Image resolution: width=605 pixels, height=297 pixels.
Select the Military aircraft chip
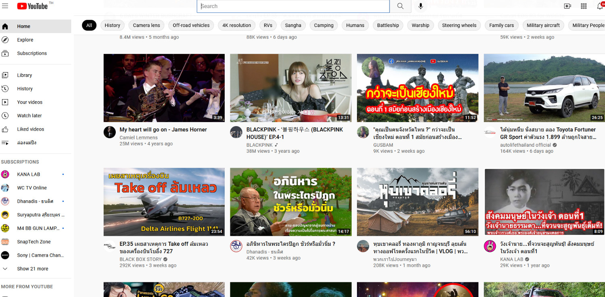tap(543, 25)
